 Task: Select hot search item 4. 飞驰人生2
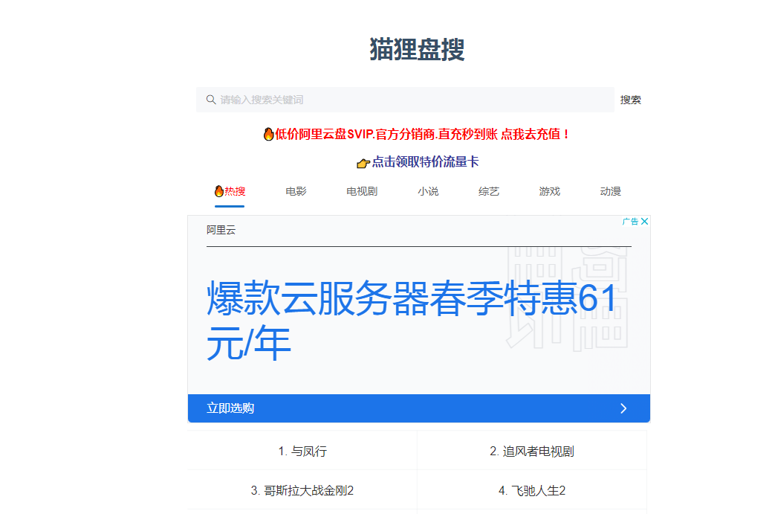[x=532, y=490]
